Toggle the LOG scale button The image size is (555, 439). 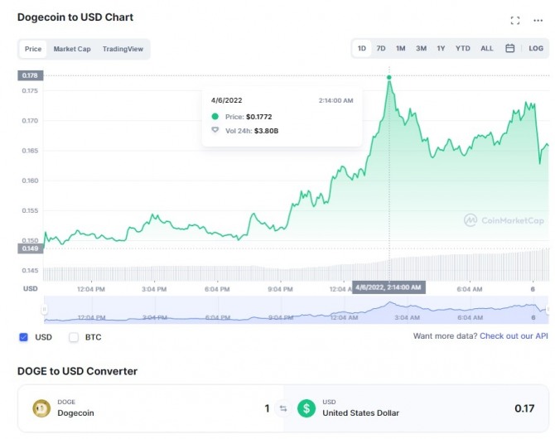(536, 48)
